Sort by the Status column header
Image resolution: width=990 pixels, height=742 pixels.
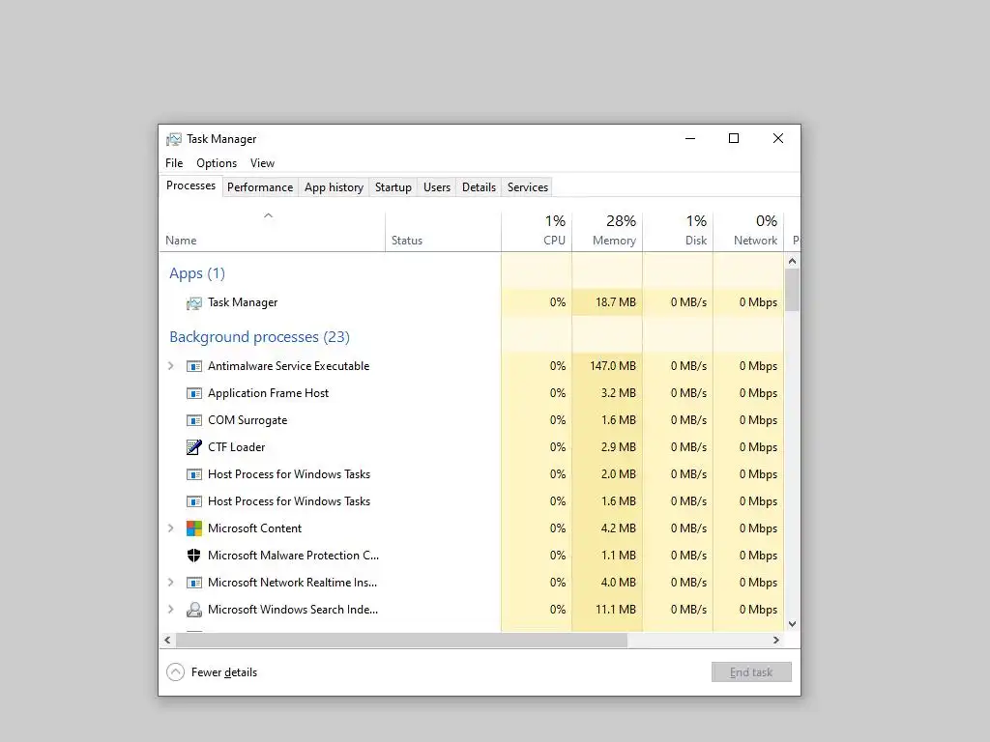coord(443,231)
